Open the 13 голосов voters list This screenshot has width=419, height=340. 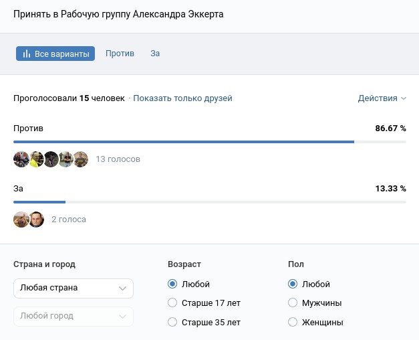[x=118, y=159]
